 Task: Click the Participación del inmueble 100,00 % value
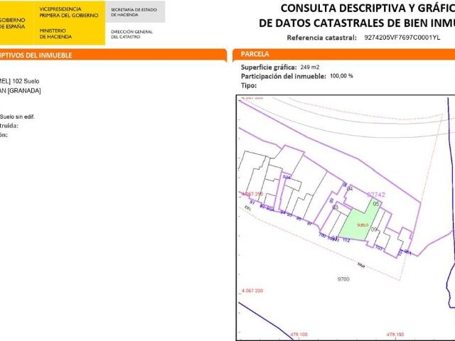pyautogui.click(x=341, y=75)
